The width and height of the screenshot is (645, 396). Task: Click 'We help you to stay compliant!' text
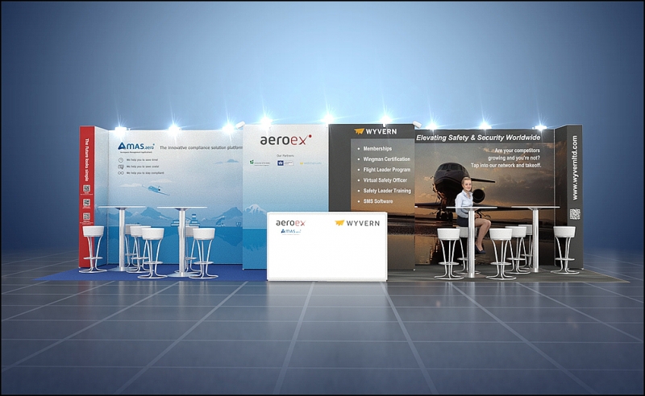coord(145,173)
